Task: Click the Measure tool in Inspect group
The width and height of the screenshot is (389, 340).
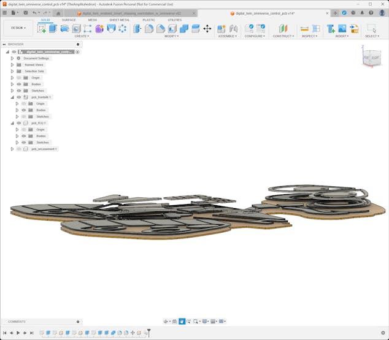Action: coord(304,28)
